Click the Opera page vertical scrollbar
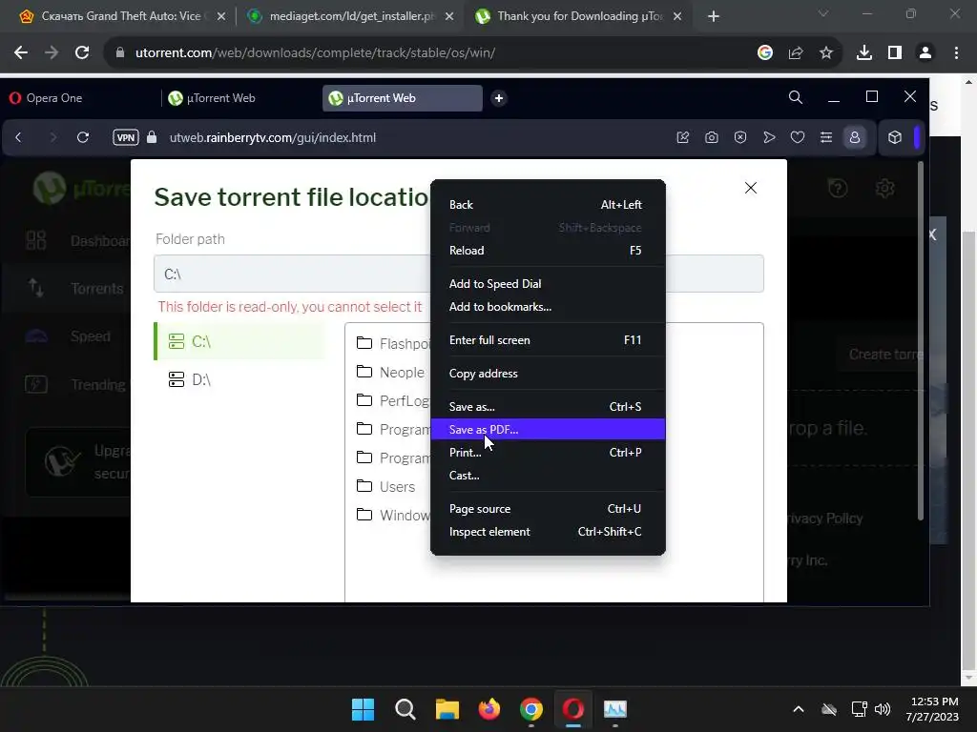The width and height of the screenshot is (977, 732). click(x=921, y=340)
